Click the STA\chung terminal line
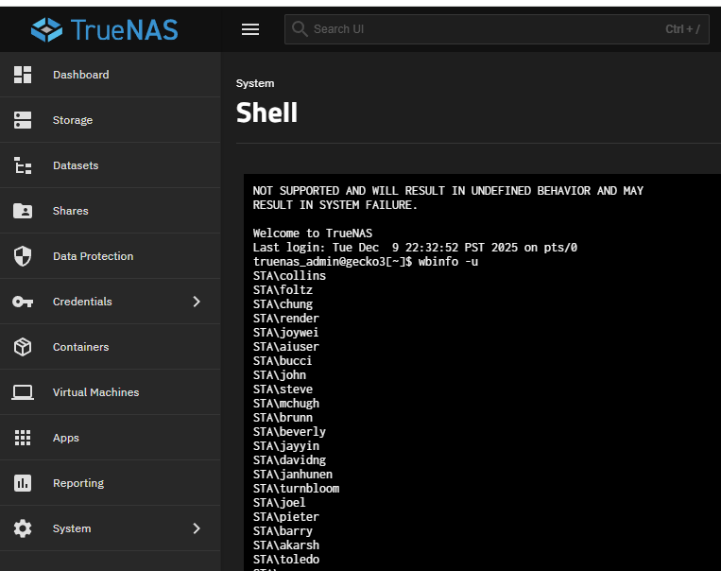 click(x=283, y=304)
